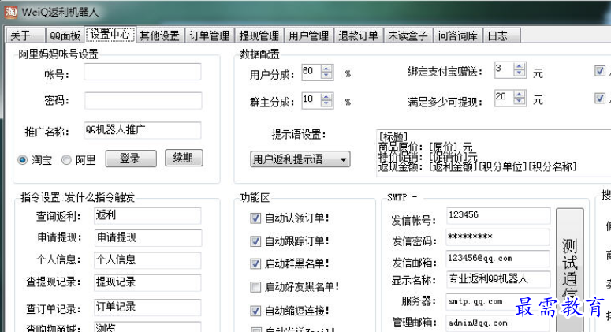611x332 pixels.
Task: Edit the 查订单记录 command field
Action: point(147,307)
